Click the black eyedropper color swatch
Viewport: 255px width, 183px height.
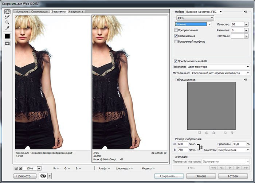[x=7, y=36]
